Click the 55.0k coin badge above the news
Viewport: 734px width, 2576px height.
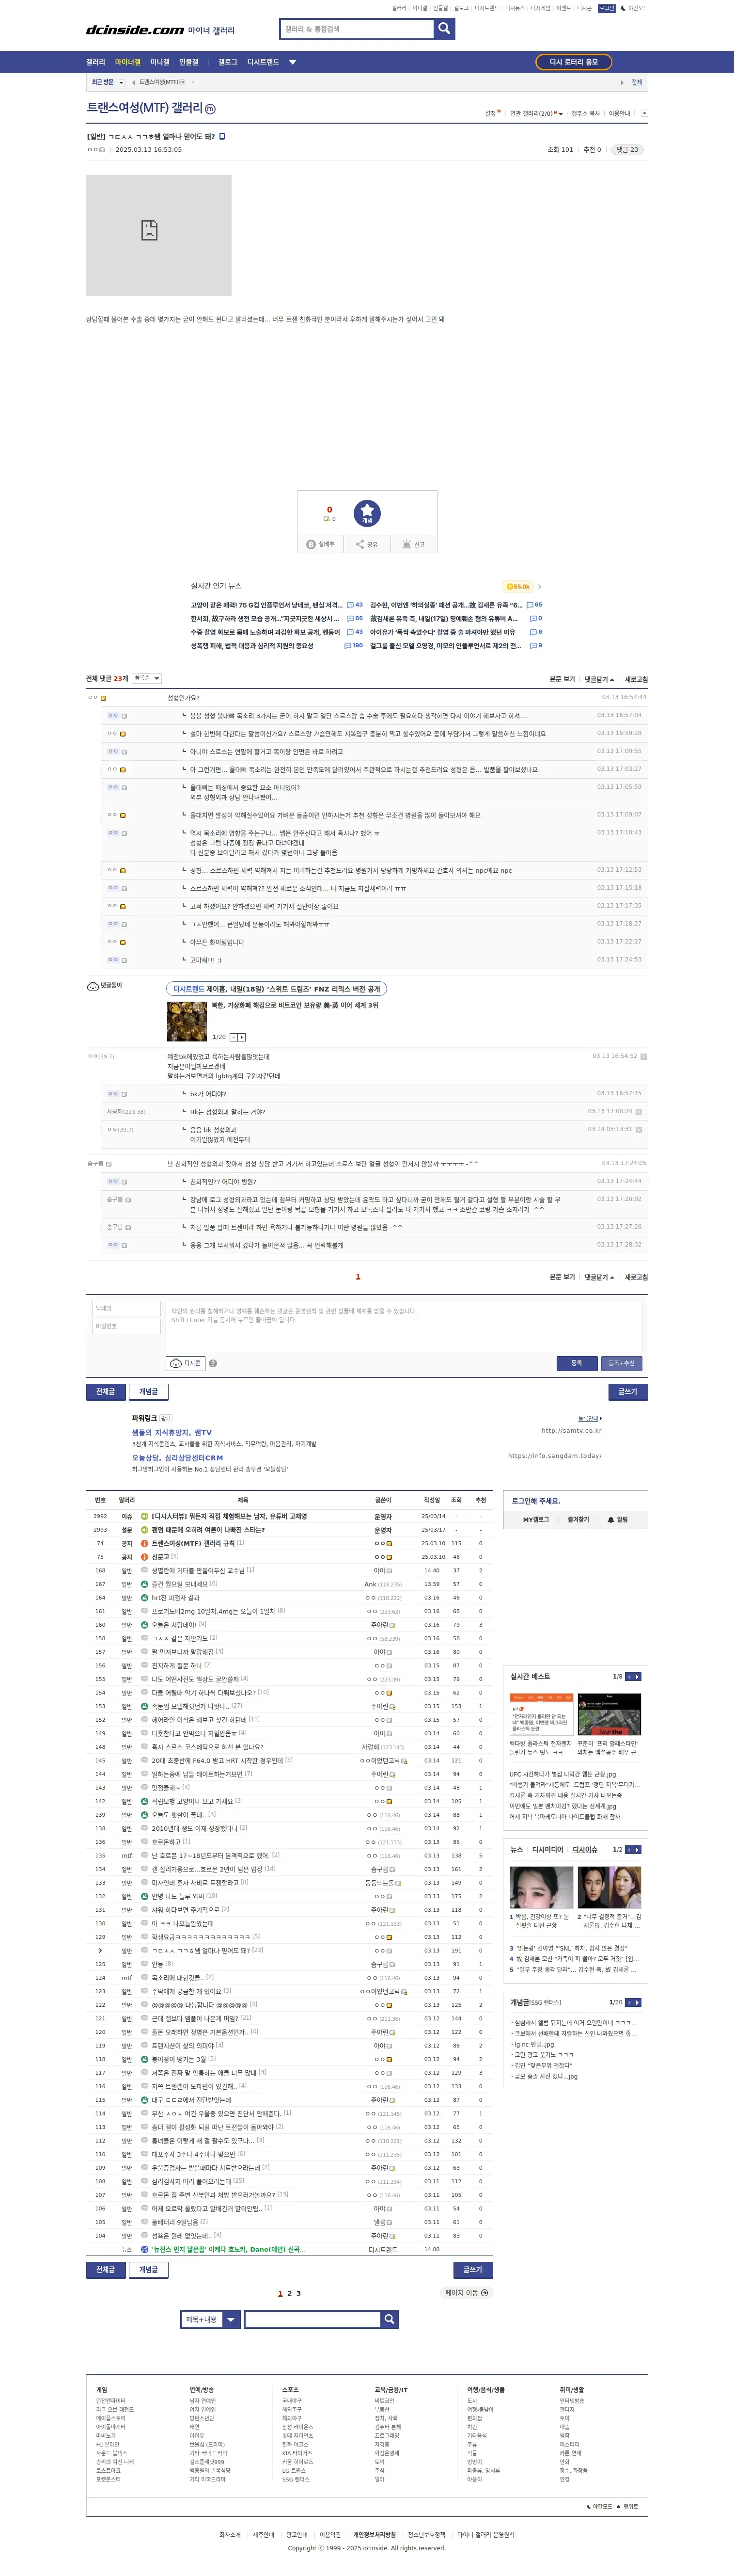518,587
